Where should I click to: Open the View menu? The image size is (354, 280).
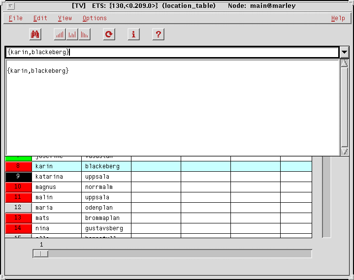[65, 18]
